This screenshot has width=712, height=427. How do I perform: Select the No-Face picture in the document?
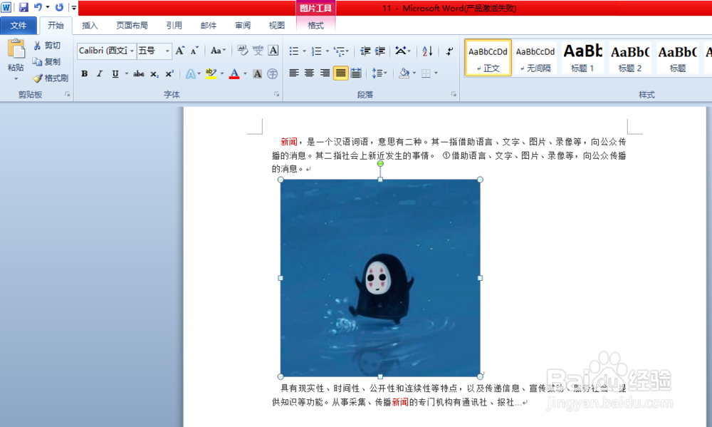click(x=380, y=278)
